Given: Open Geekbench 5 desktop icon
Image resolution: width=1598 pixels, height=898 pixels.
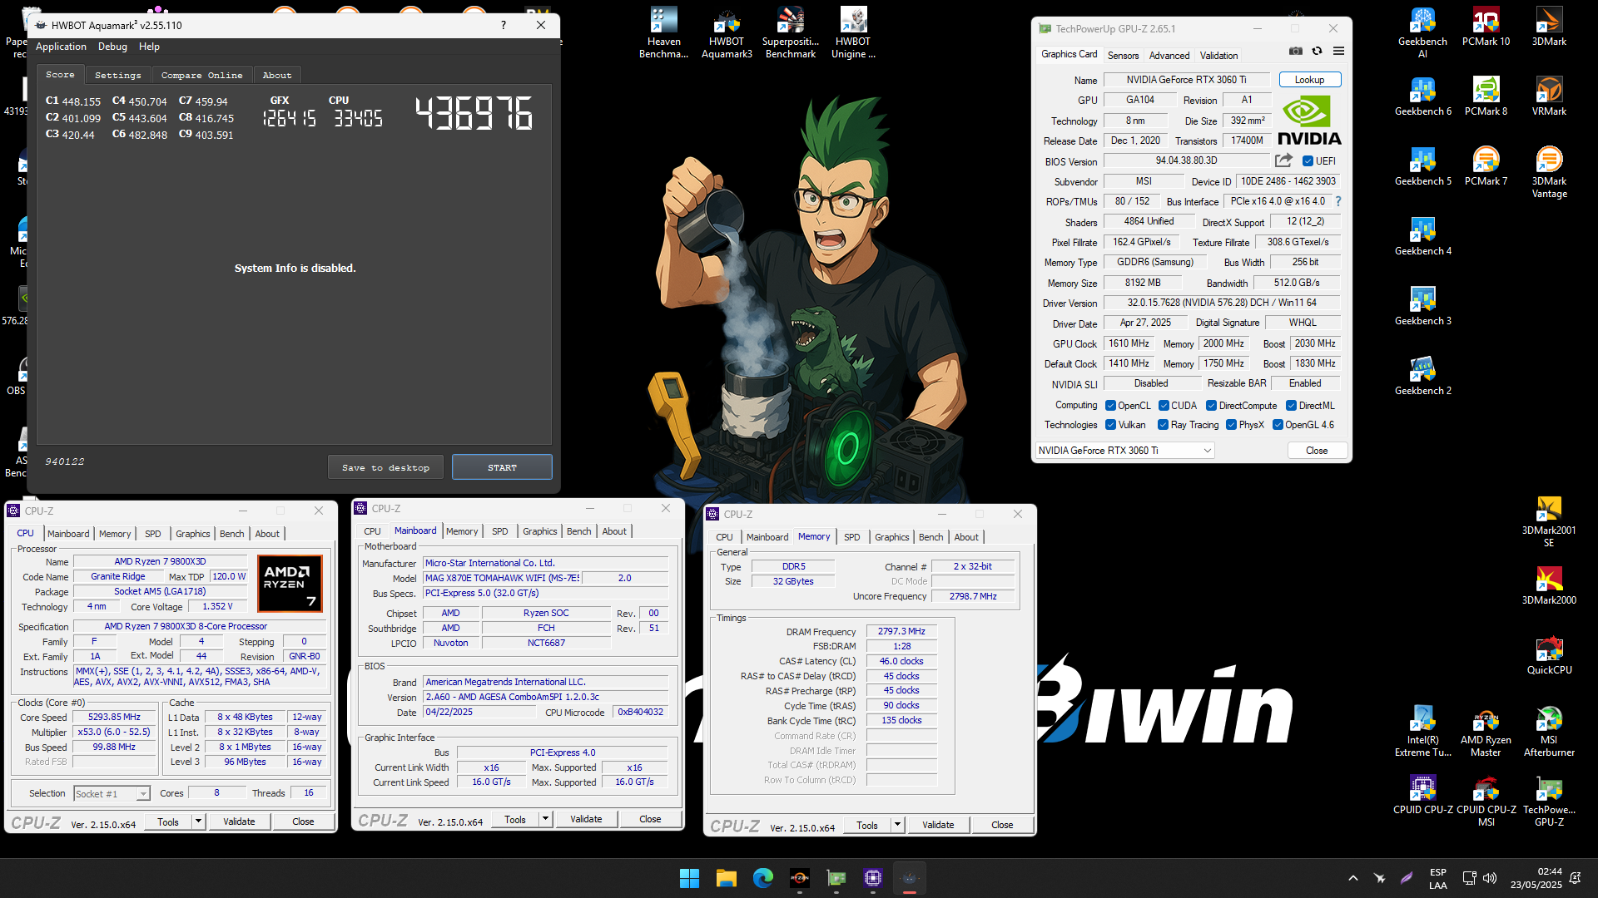Looking at the screenshot, I should (1422, 166).
